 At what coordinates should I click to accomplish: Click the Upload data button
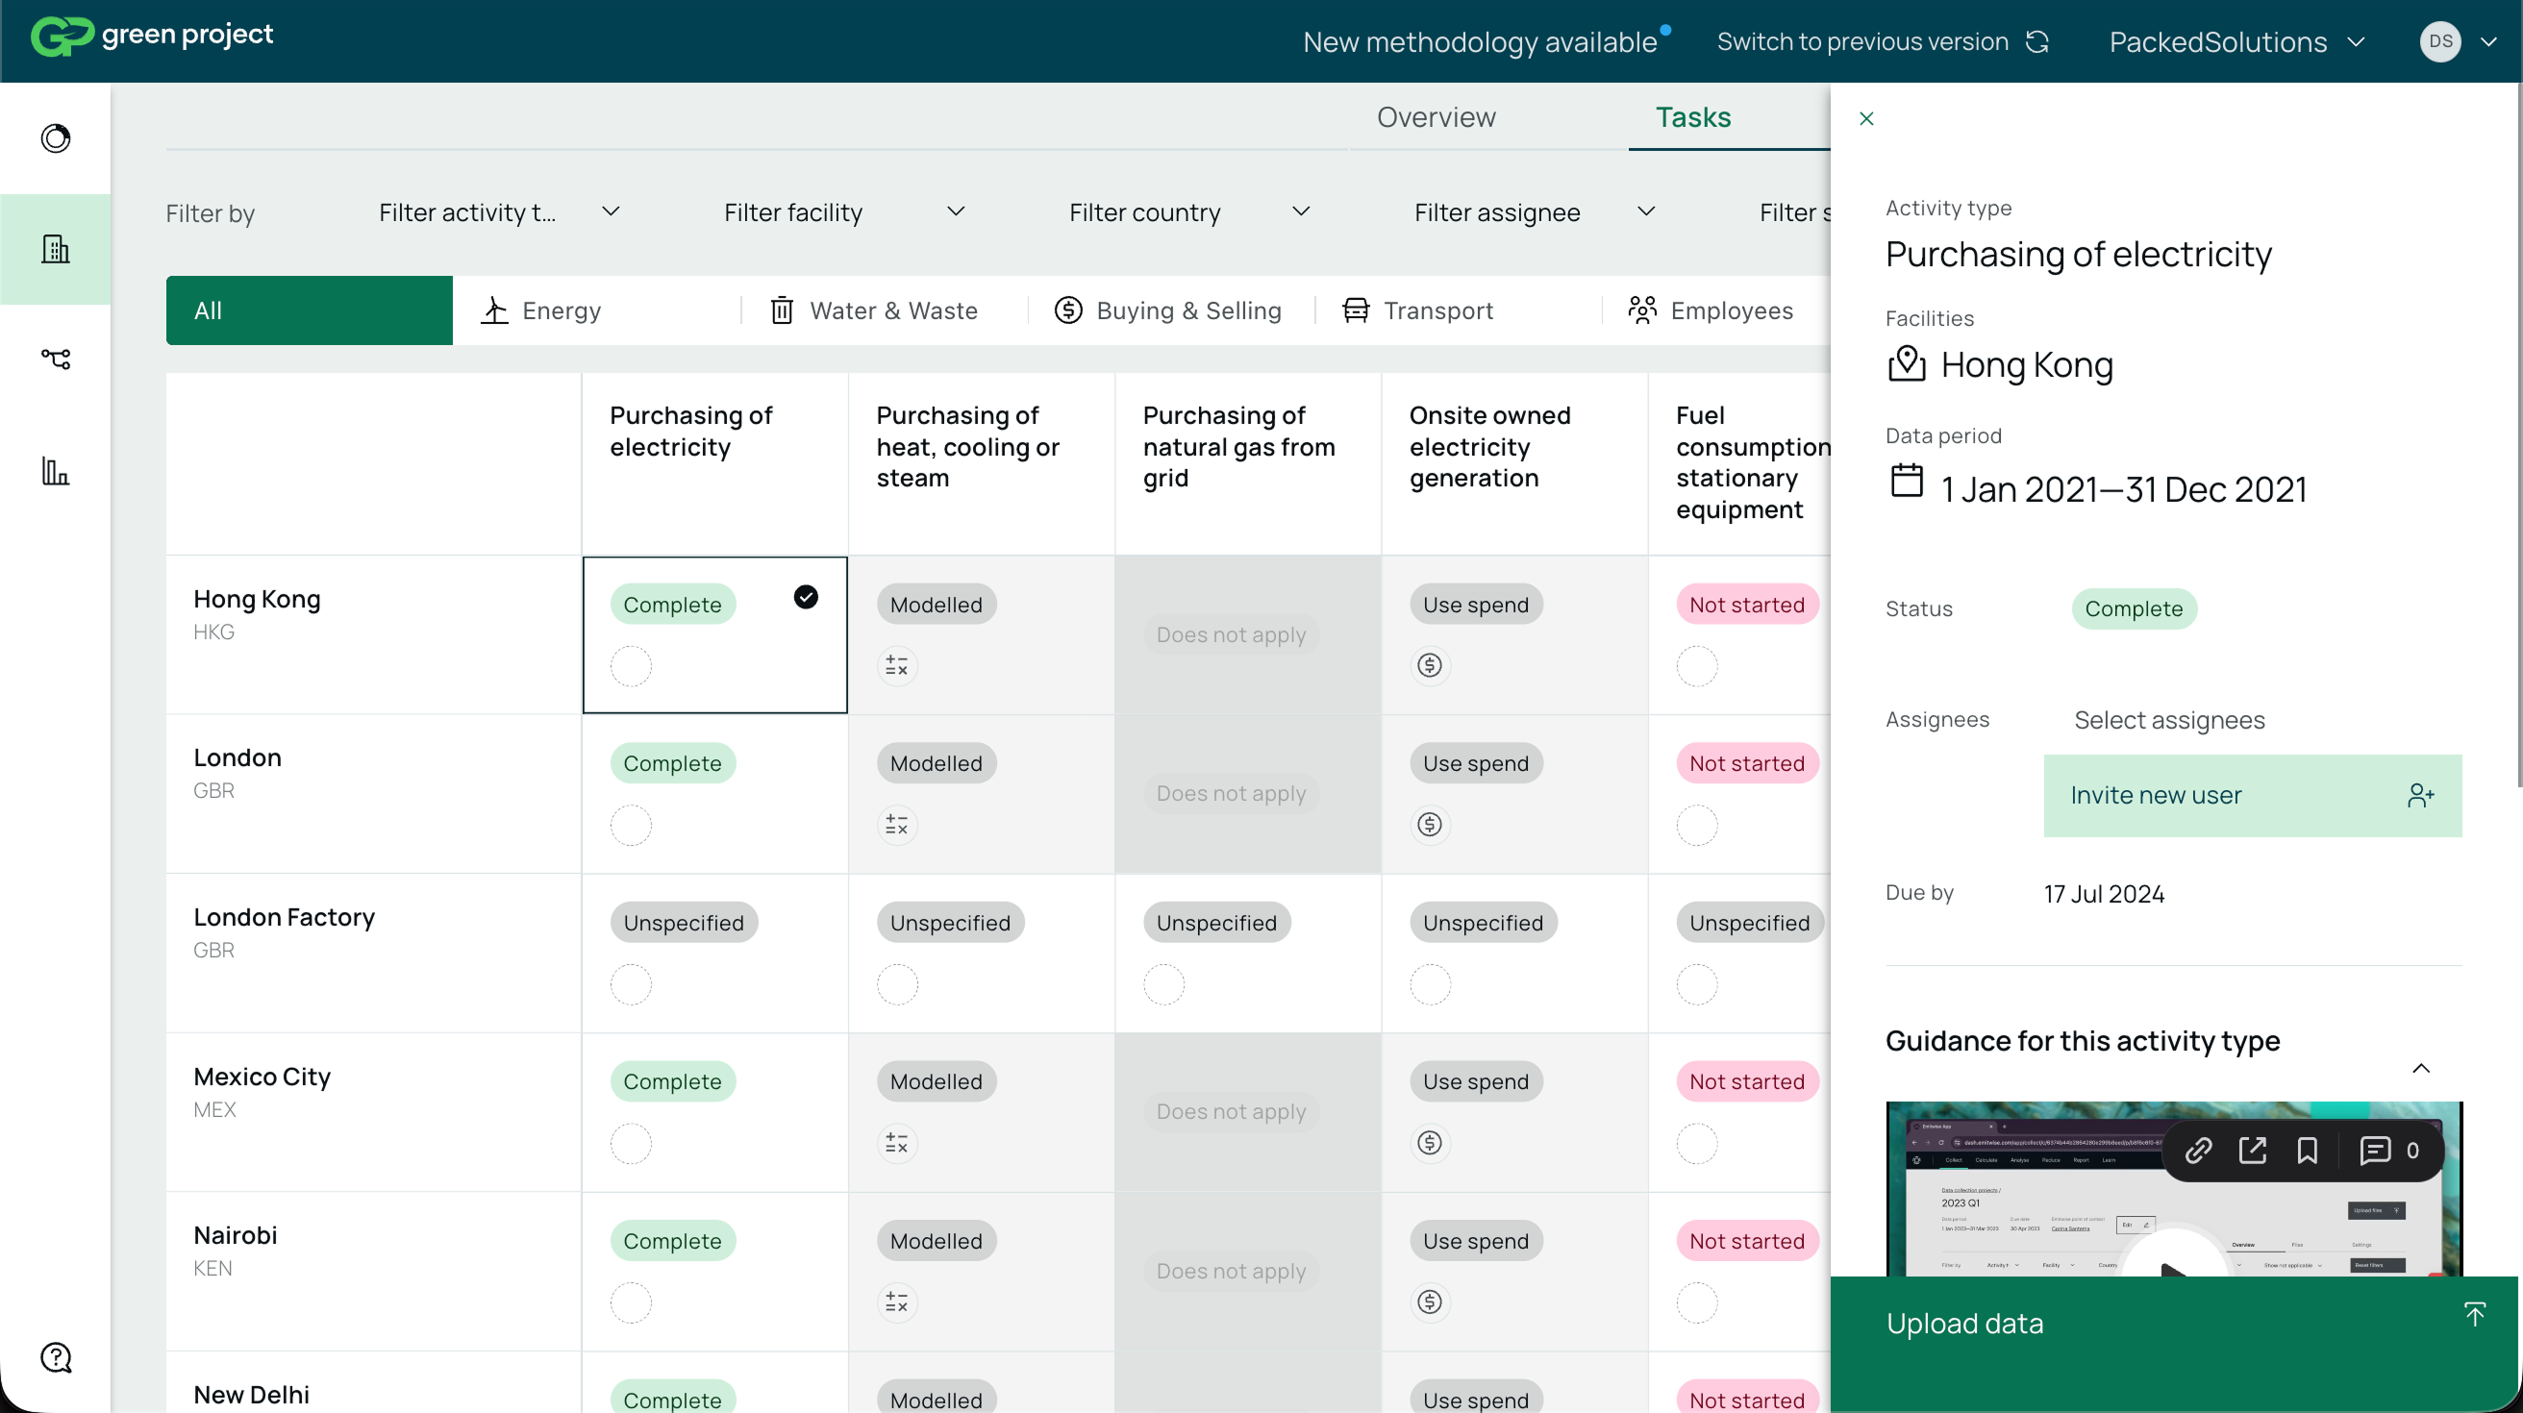click(2174, 1344)
